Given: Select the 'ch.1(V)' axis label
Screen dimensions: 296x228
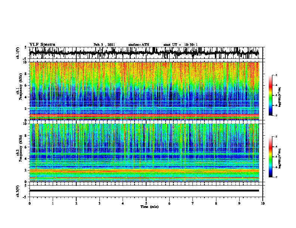Looking at the screenshot, I should pos(18,53).
